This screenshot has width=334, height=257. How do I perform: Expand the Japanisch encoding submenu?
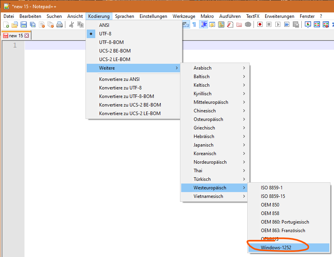click(x=215, y=145)
